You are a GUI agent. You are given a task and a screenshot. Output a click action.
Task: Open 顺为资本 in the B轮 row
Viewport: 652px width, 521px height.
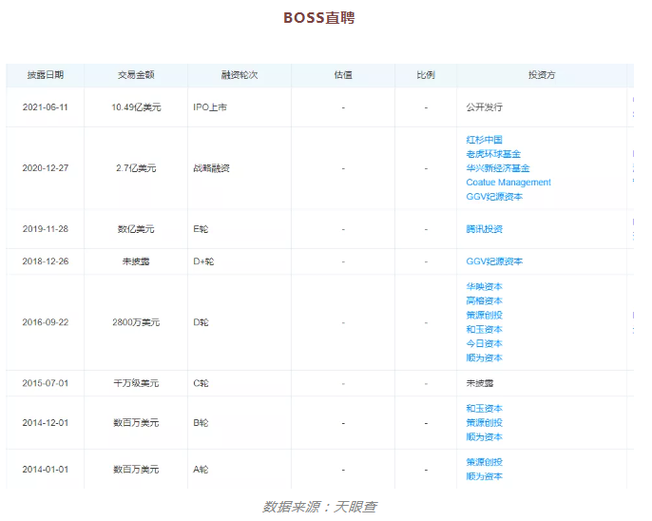tap(484, 437)
